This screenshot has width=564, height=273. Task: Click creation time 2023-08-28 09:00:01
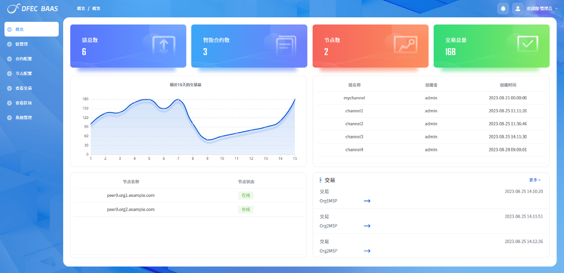coord(508,150)
